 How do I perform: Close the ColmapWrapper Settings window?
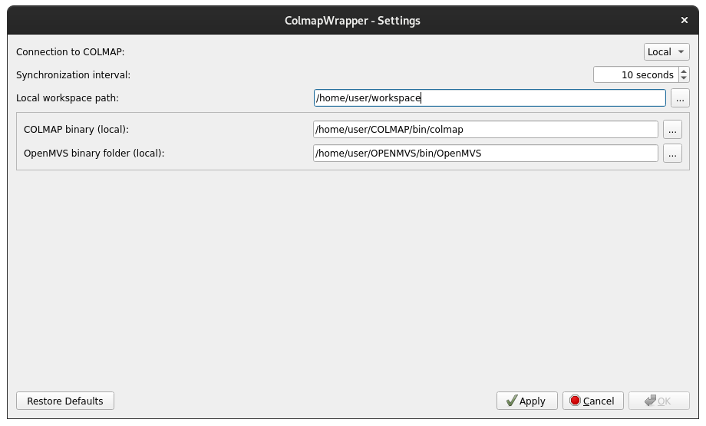685,20
